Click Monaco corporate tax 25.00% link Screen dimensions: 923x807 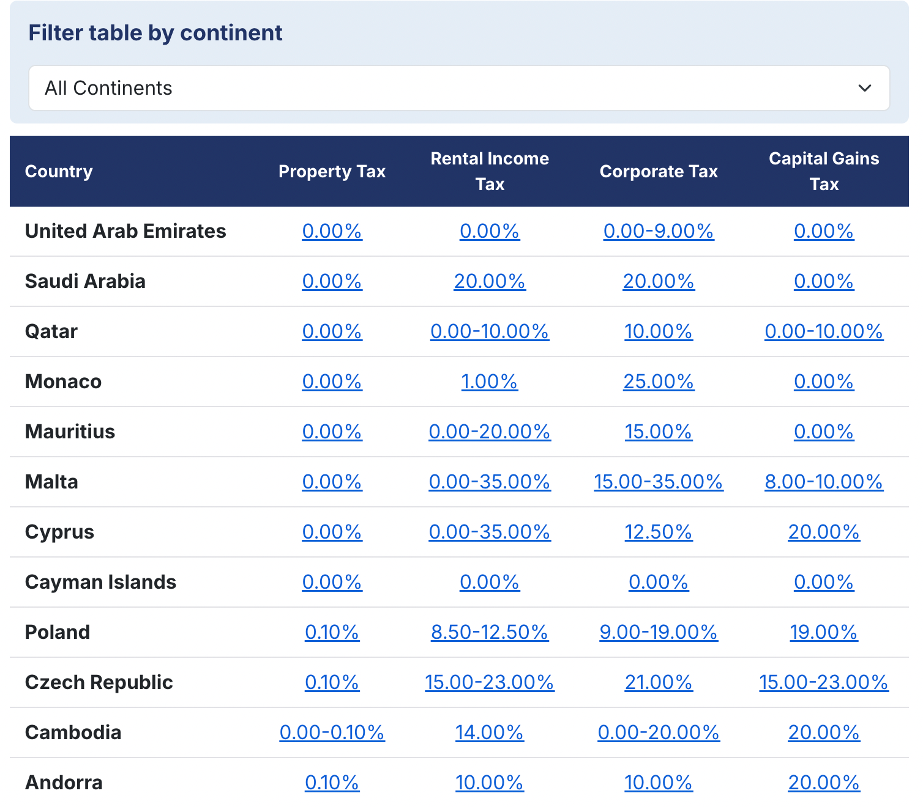point(658,381)
